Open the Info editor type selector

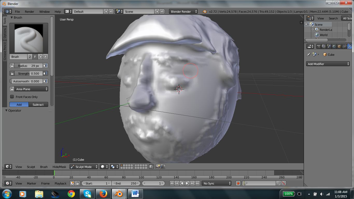click(8, 11)
